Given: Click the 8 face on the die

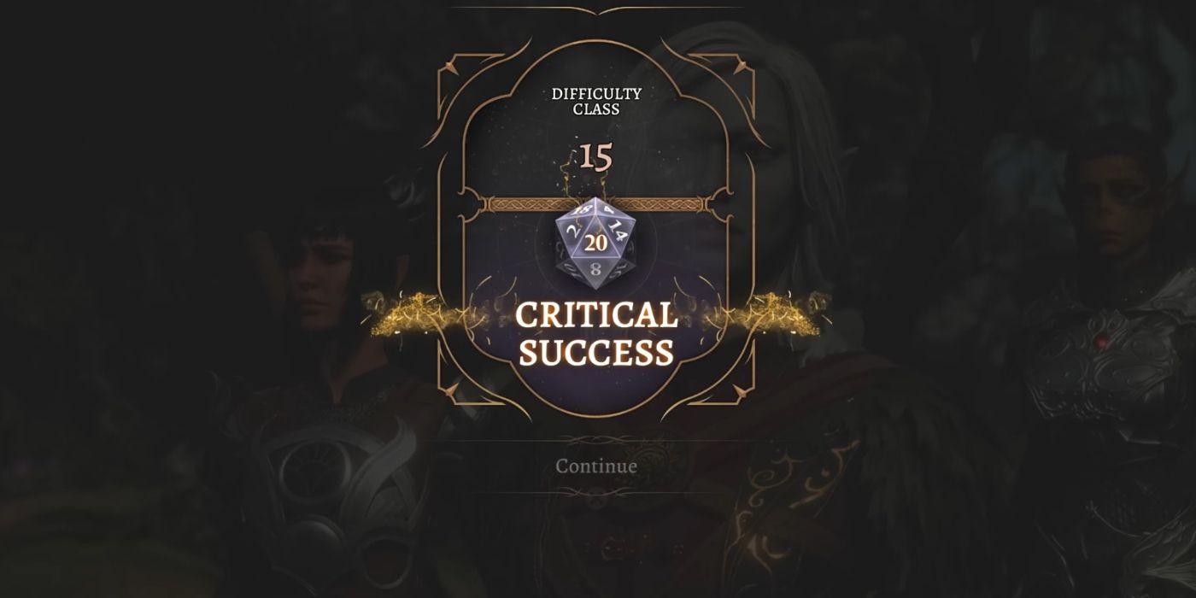Looking at the screenshot, I should tap(596, 272).
